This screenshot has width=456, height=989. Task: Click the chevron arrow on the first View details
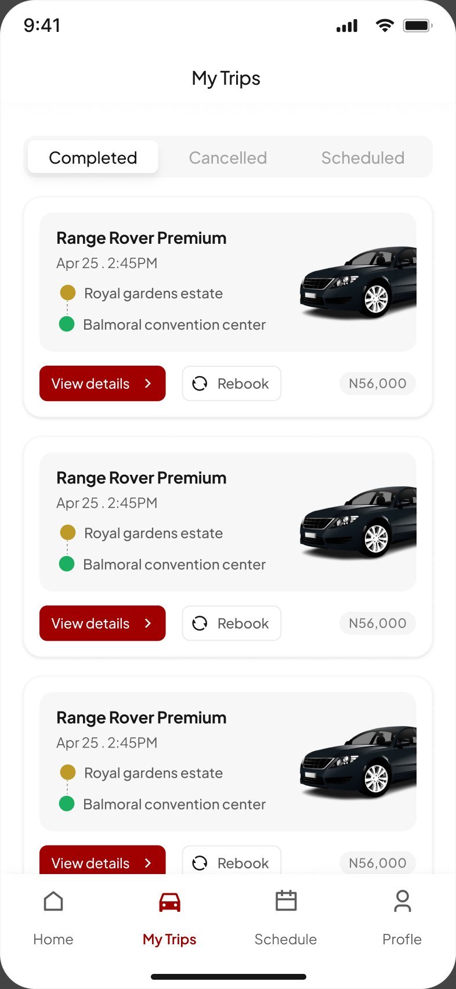point(148,383)
